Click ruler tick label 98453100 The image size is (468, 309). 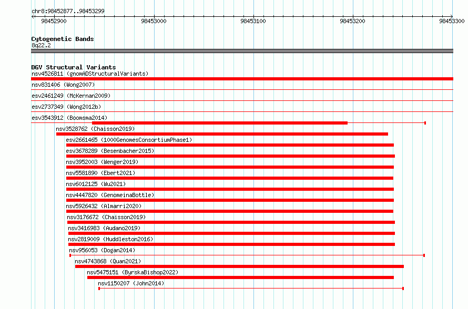point(253,21)
